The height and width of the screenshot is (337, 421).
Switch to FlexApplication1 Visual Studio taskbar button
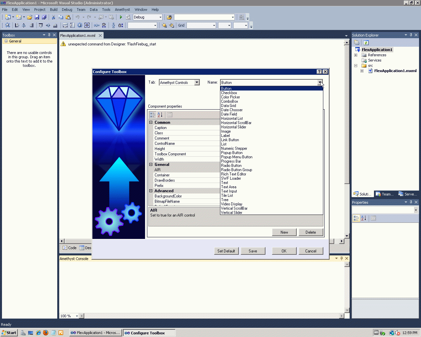(95, 333)
